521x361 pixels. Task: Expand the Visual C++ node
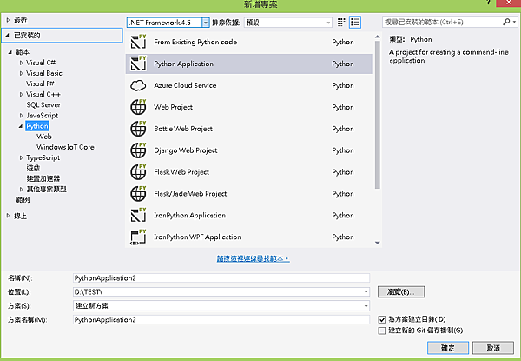click(21, 94)
